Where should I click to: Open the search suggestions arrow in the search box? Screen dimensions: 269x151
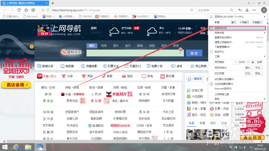pyautogui.click(x=180, y=53)
